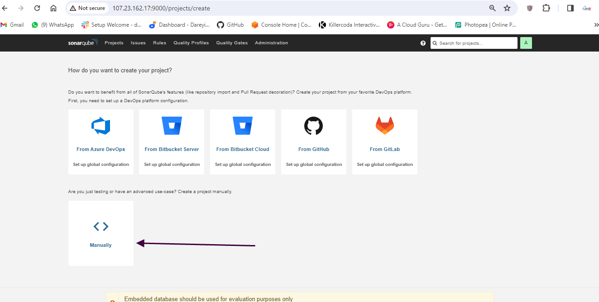Reload the page in browser

[x=37, y=8]
